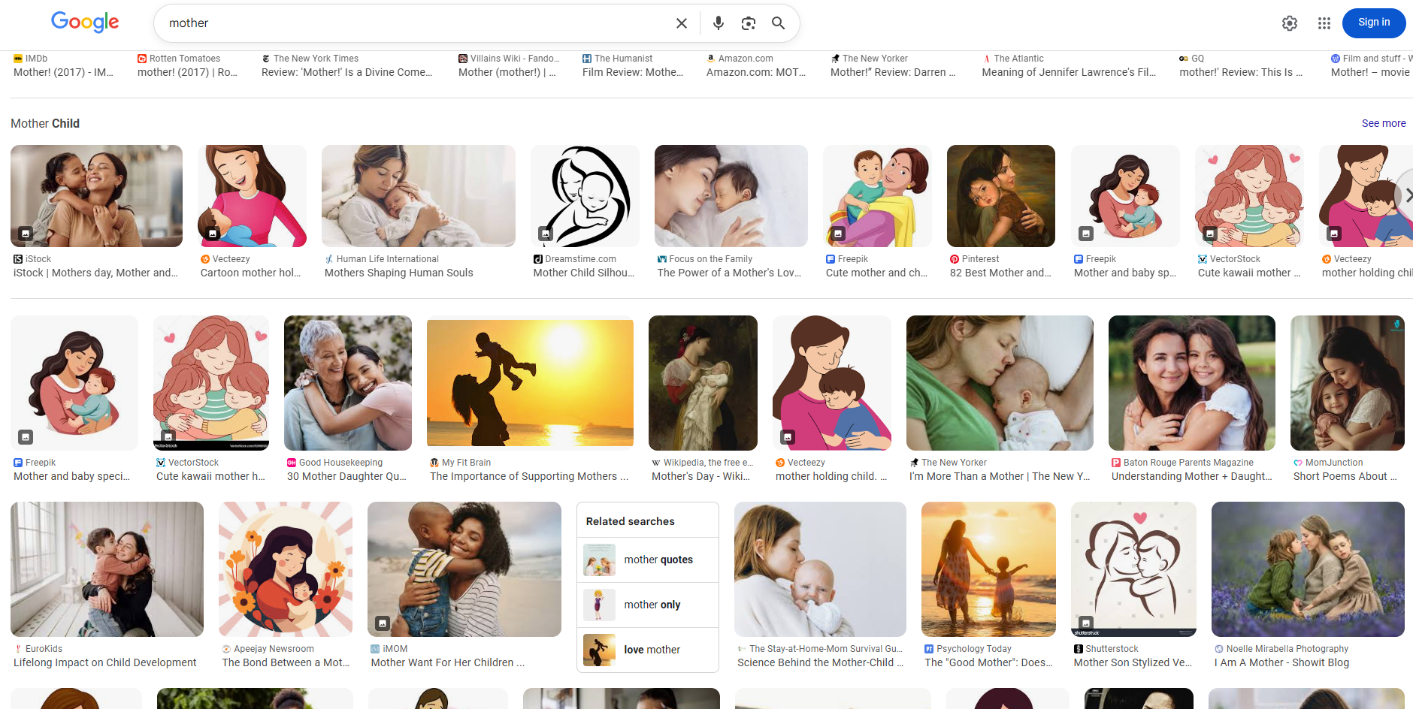
Task: Open the Pinterest mother painting thumbnail
Action: 1001,196
